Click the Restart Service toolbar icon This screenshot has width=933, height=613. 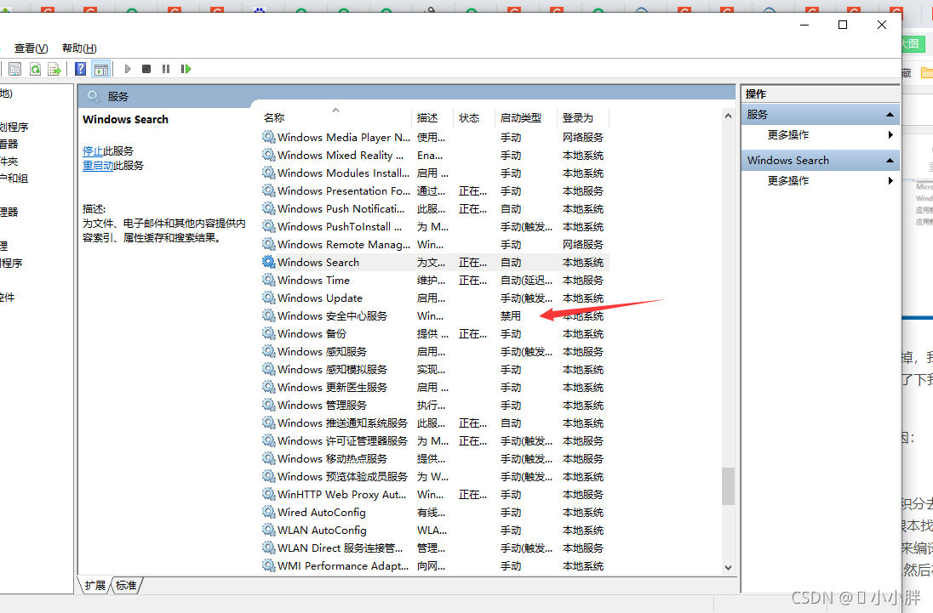[x=186, y=69]
